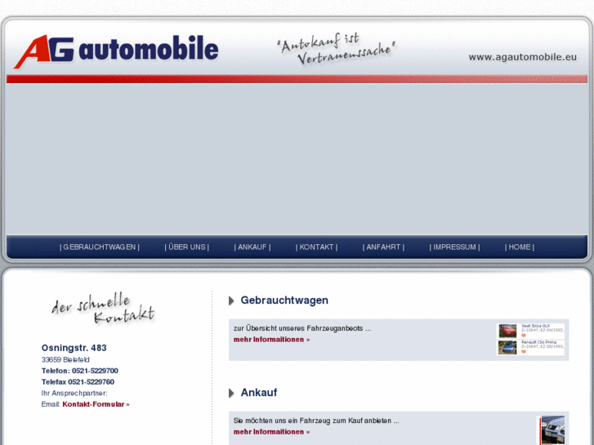Click the '33659 Bielefeld' text
Viewport: 594px width, 445px height.
point(65,359)
